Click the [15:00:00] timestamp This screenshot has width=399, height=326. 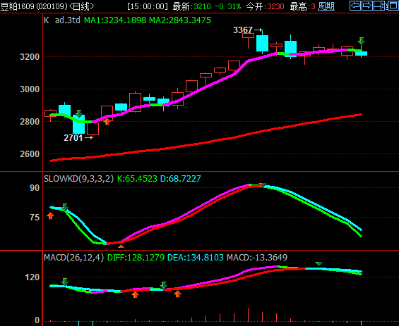click(148, 6)
